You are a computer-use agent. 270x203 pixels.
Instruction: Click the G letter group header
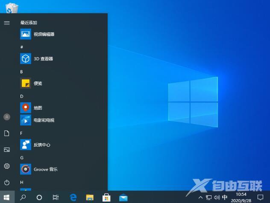pyautogui.click(x=22, y=158)
